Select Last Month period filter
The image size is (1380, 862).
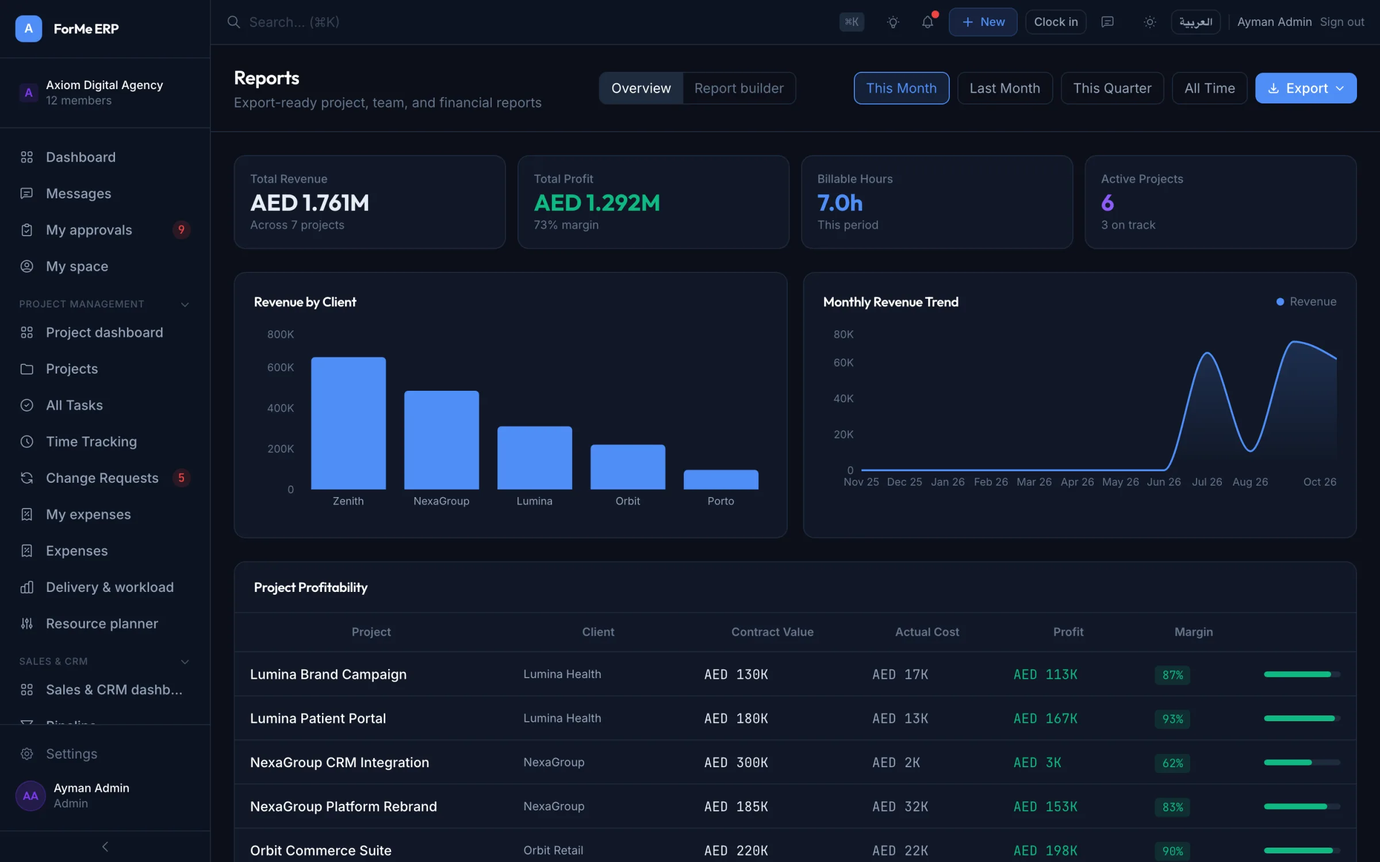(1005, 88)
